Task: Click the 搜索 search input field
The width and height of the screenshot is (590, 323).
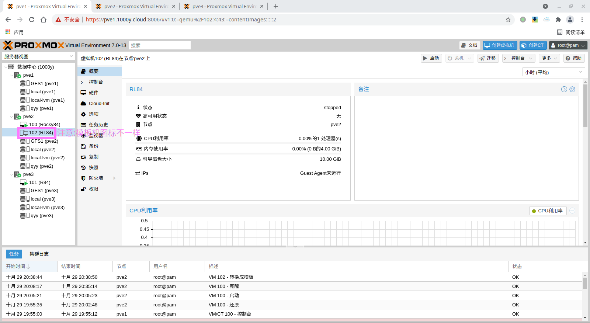Action: point(160,45)
